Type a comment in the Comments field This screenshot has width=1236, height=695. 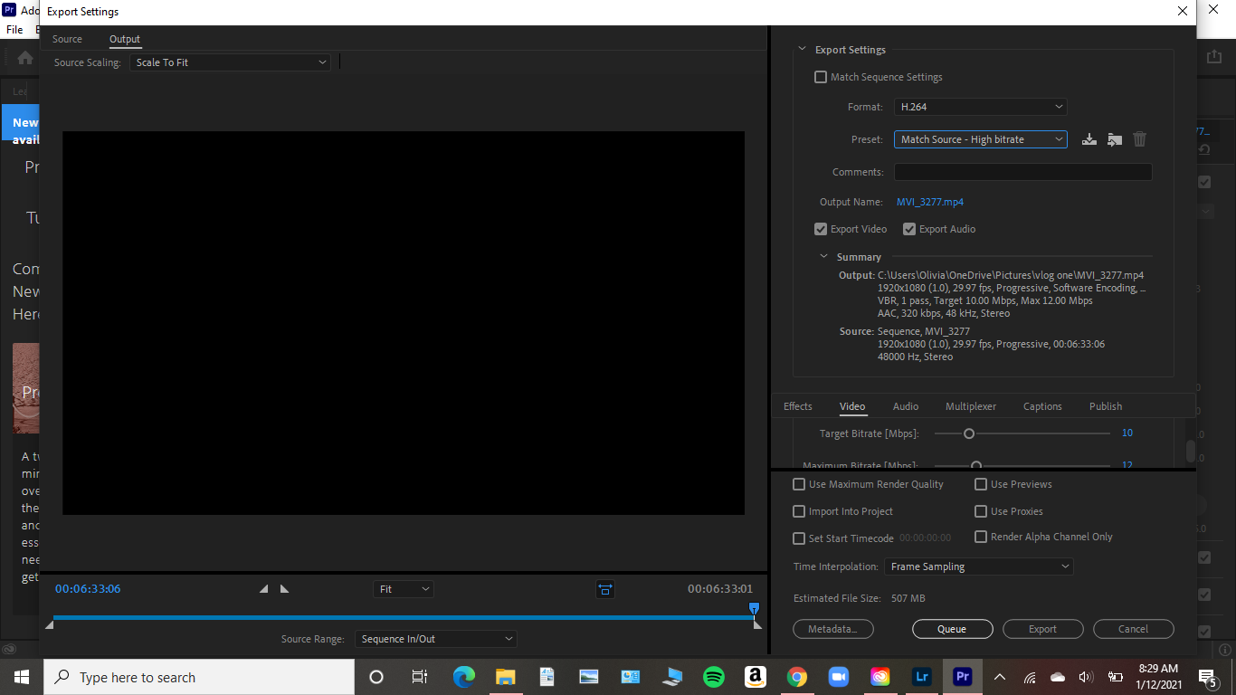click(1022, 171)
